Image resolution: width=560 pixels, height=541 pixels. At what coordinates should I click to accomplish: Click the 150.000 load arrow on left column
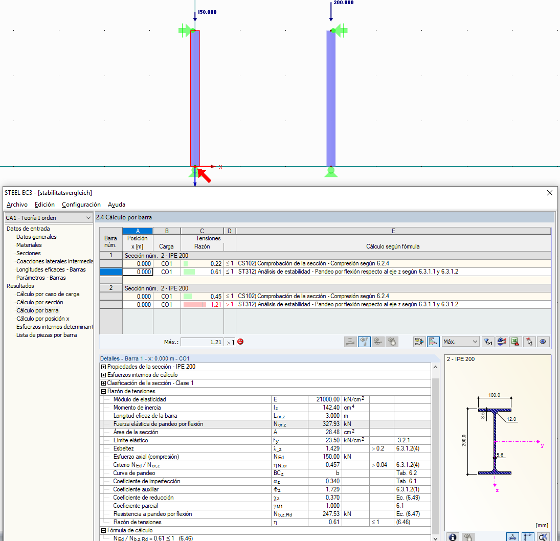(x=195, y=16)
